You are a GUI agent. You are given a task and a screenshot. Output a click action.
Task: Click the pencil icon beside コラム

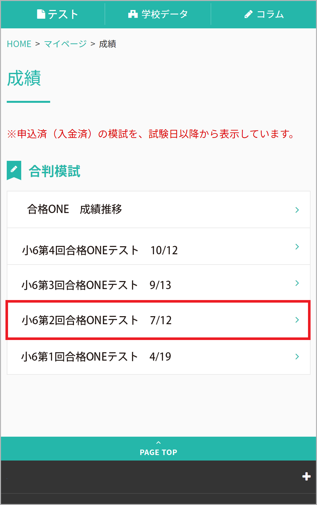pos(248,14)
